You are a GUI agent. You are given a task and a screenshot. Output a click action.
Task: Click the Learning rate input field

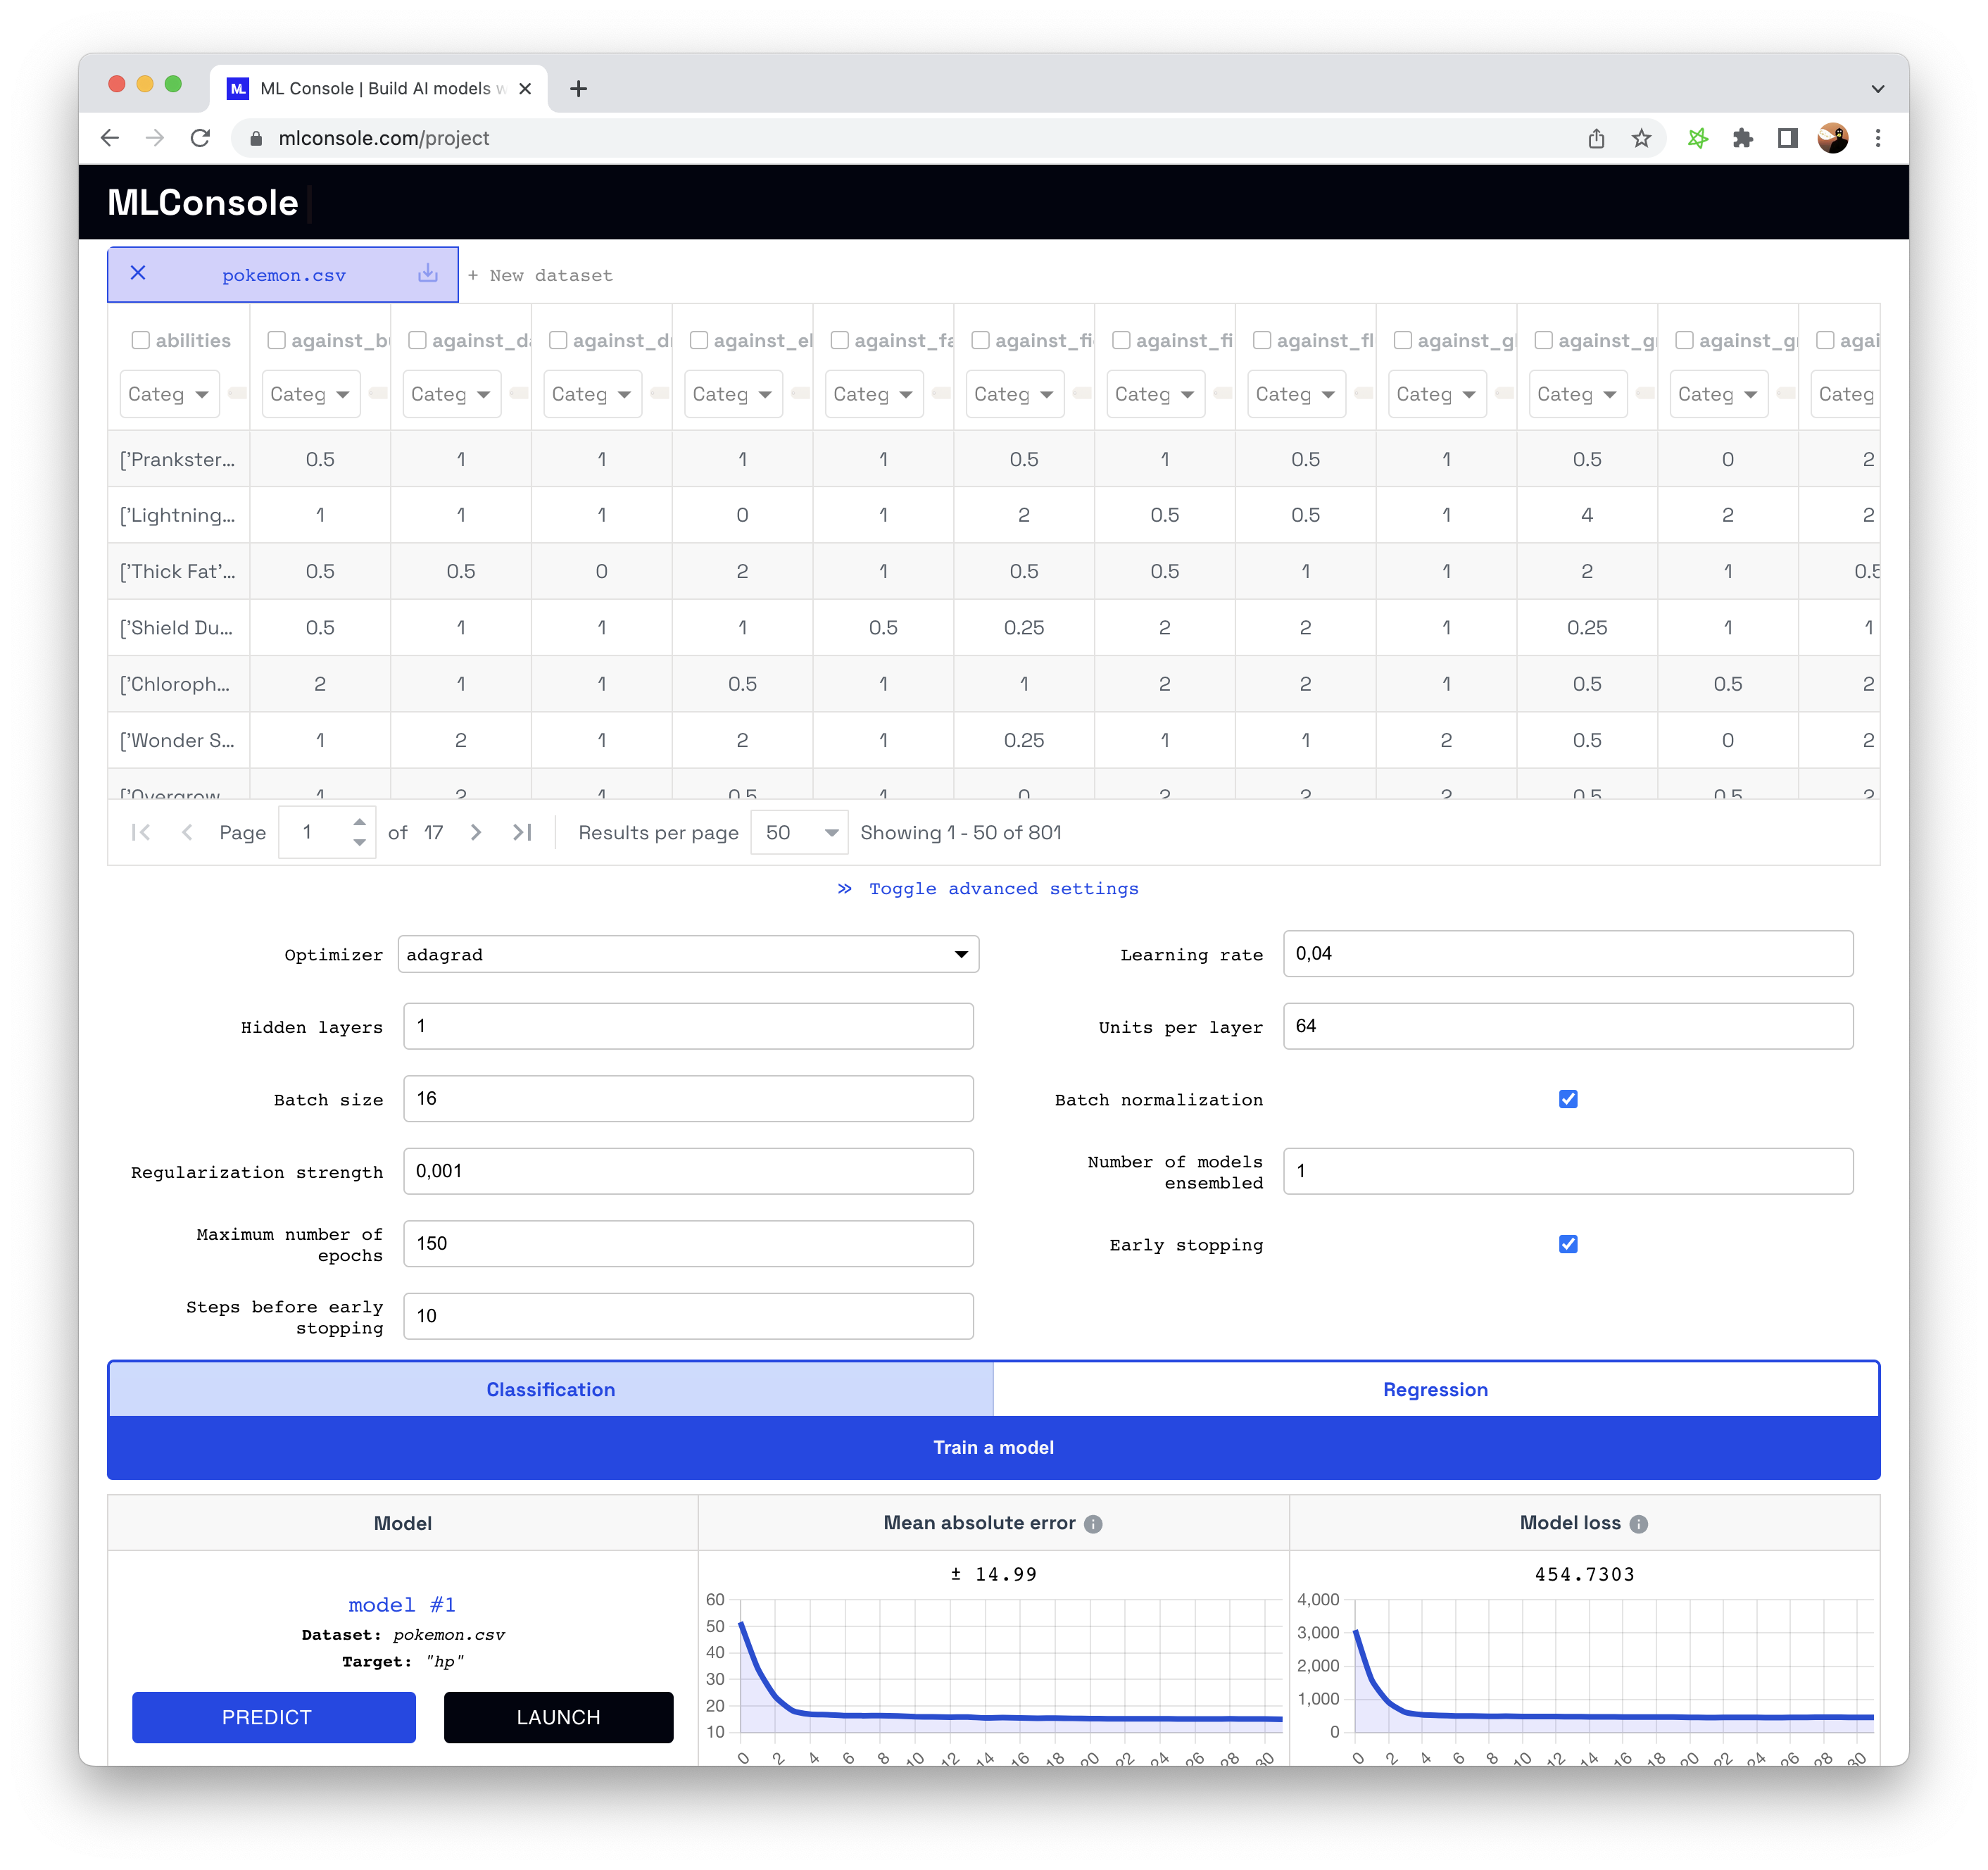click(x=1567, y=954)
